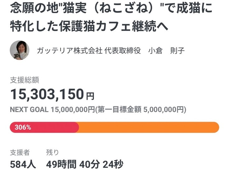Click the company name ガッテリア株式会社

[69, 51]
